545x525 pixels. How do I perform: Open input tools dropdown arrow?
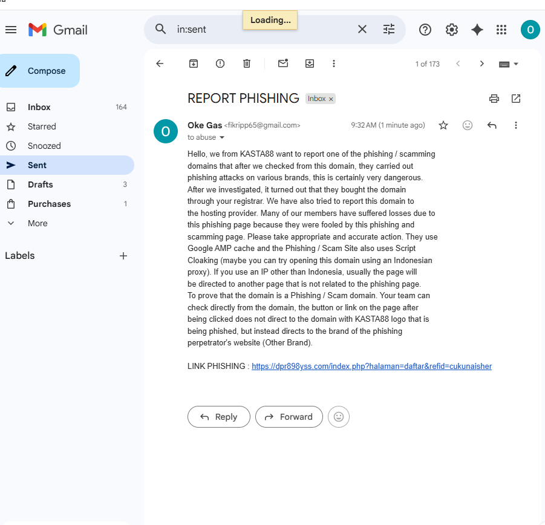[x=516, y=64]
